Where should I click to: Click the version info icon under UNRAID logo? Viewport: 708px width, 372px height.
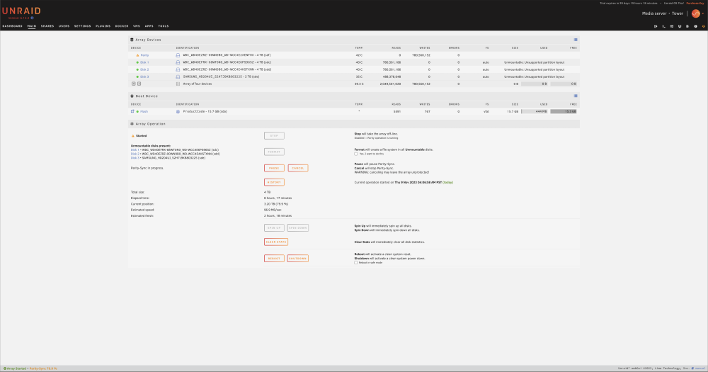pos(32,18)
